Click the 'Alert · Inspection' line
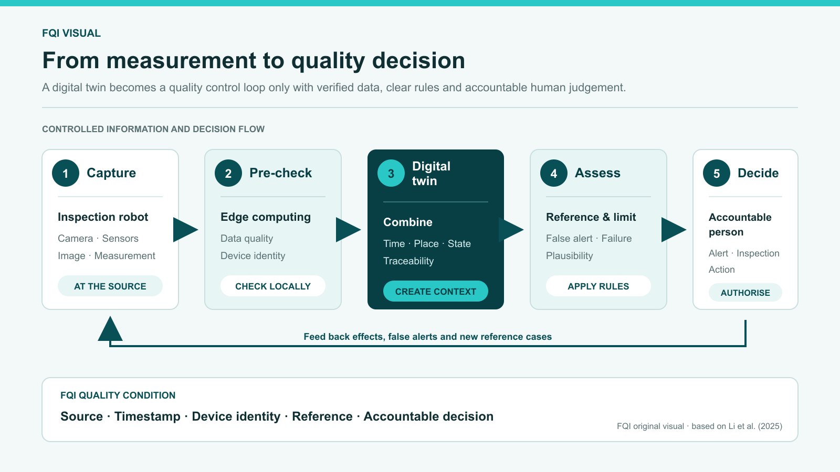Image resolution: width=840 pixels, height=472 pixels. (x=744, y=253)
